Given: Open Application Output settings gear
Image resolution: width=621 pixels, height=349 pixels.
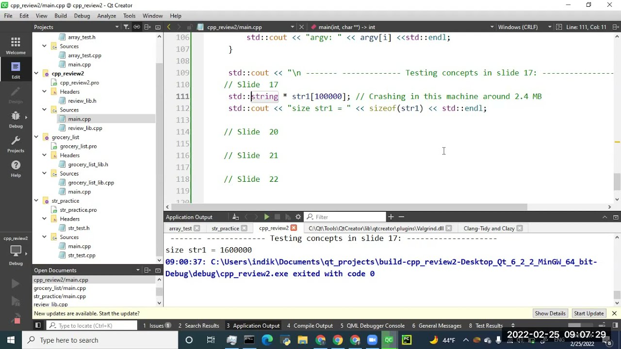Looking at the screenshot, I should click(x=298, y=217).
